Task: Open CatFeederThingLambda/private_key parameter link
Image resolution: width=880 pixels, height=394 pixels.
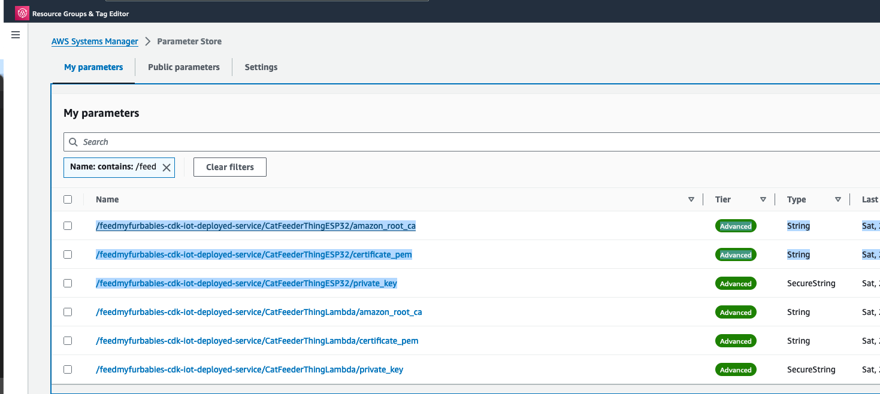Action: pos(249,369)
